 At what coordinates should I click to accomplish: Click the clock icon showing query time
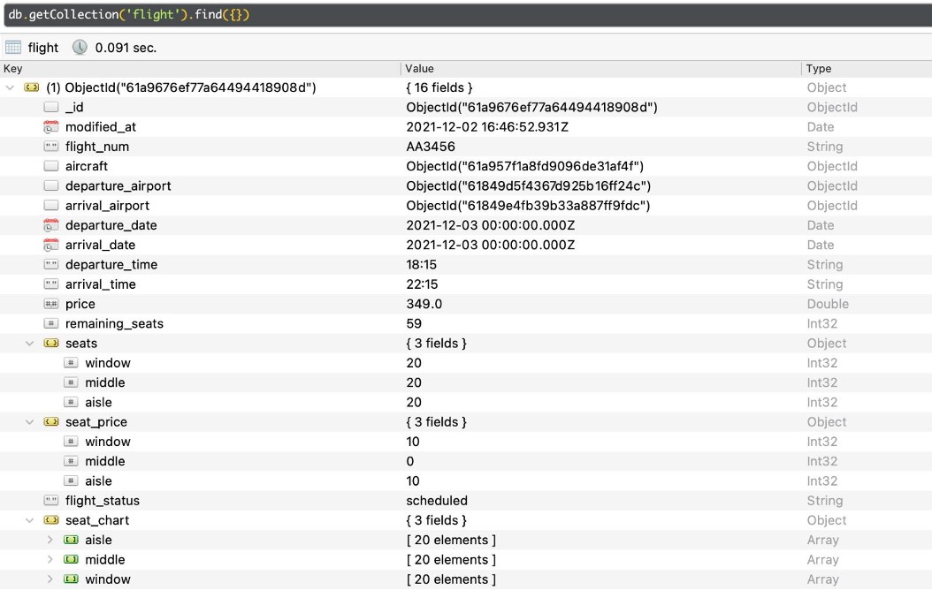[x=80, y=48]
